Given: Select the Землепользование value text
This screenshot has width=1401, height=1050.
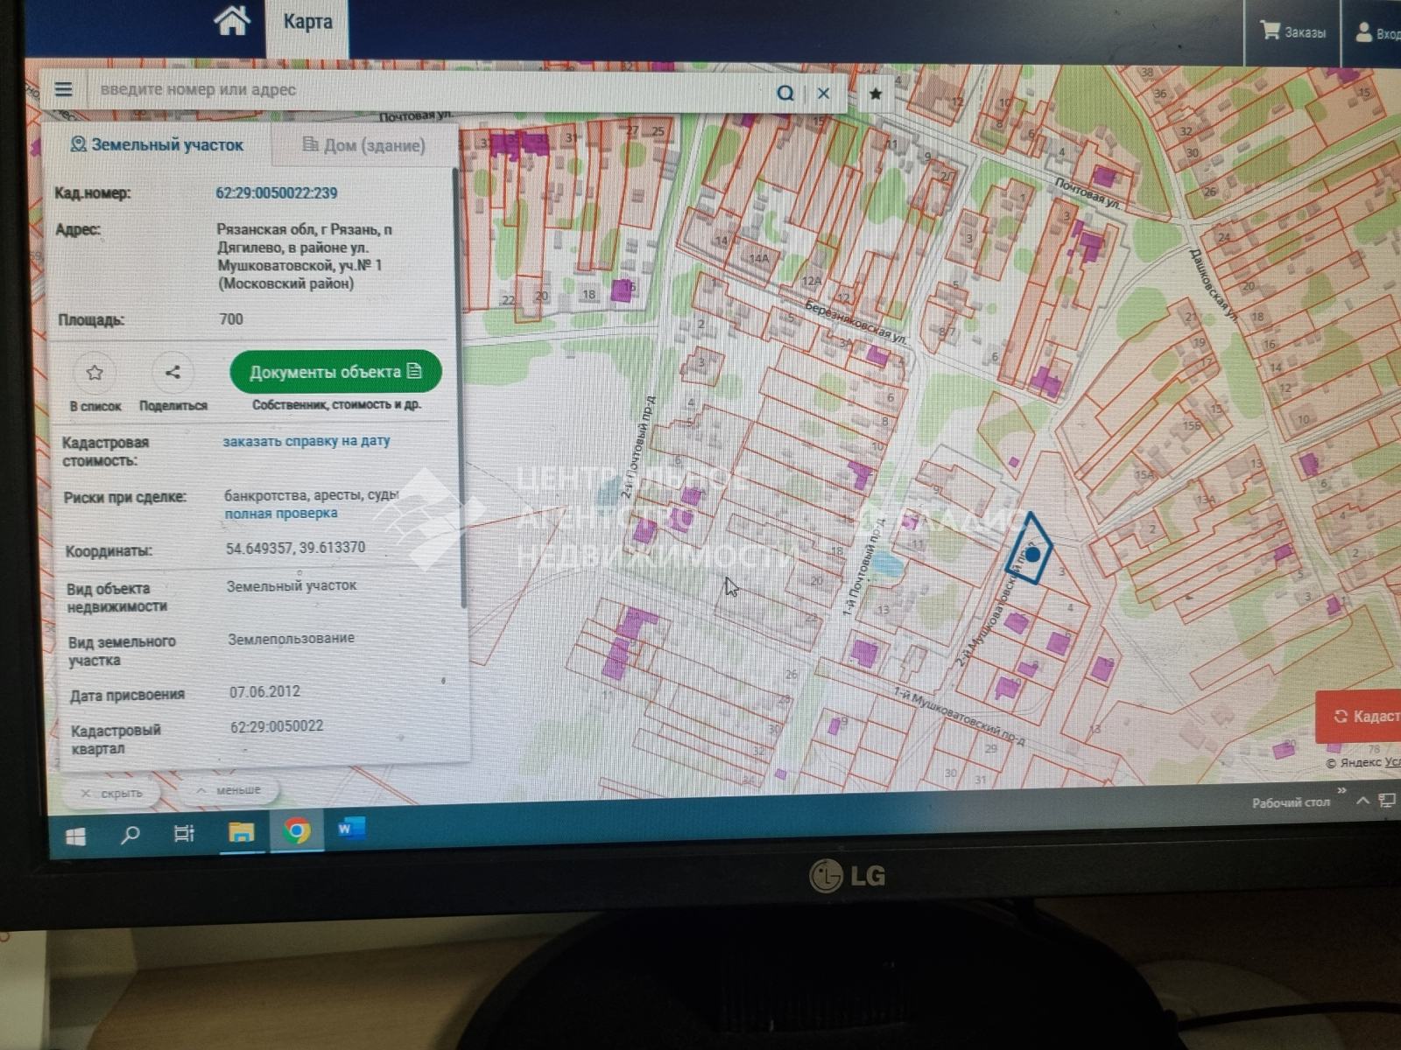Looking at the screenshot, I should [292, 639].
